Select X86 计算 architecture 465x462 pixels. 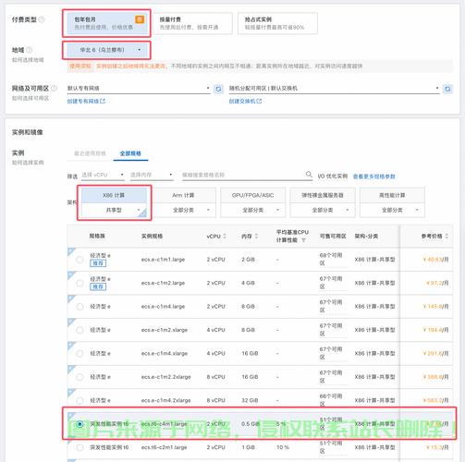click(x=114, y=195)
